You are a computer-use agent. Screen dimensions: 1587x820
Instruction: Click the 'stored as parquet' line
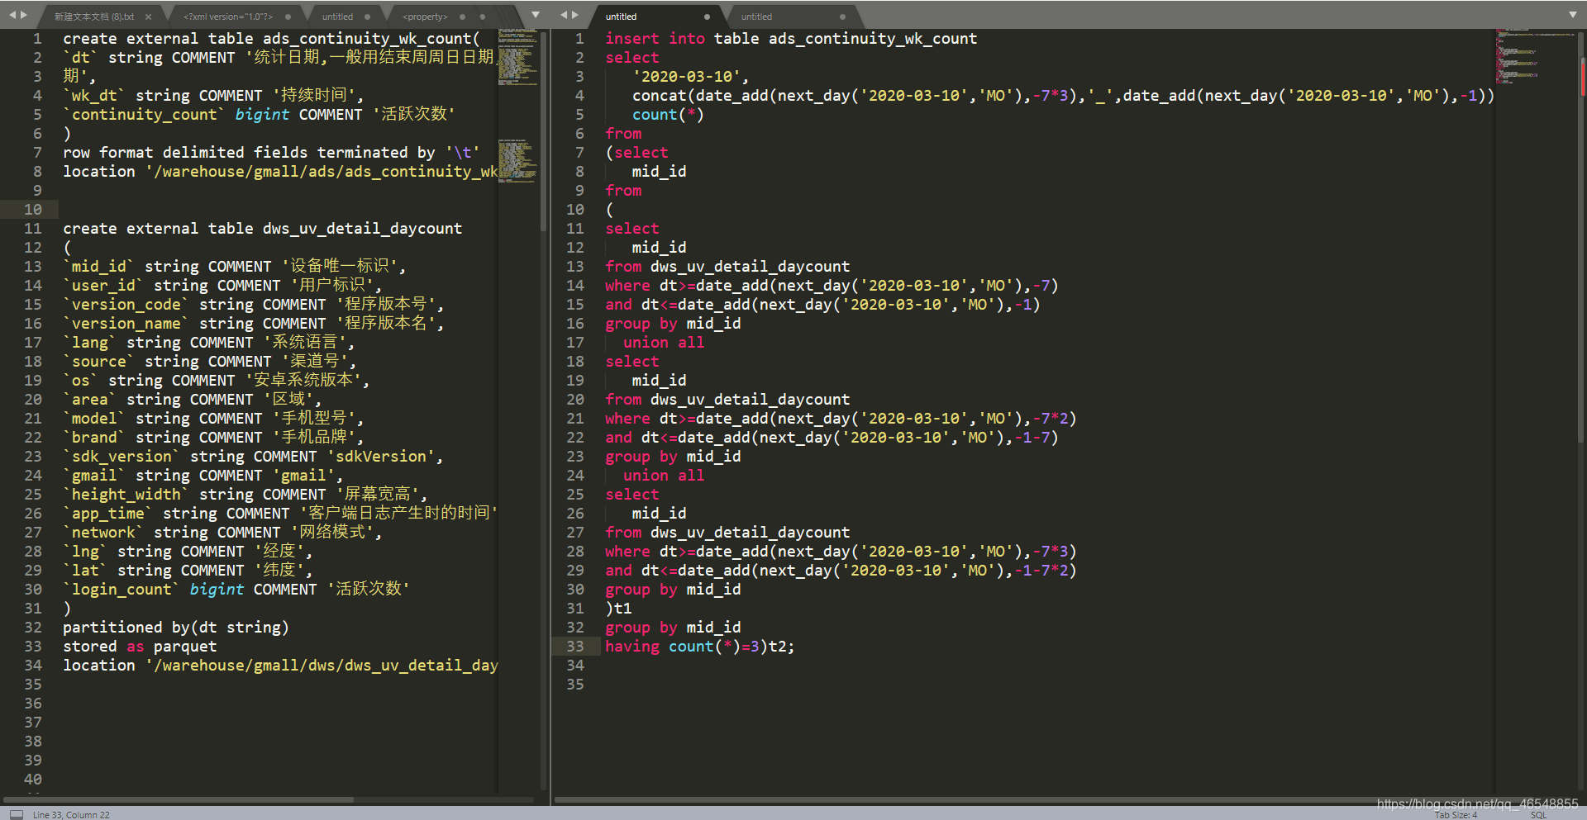pos(140,647)
